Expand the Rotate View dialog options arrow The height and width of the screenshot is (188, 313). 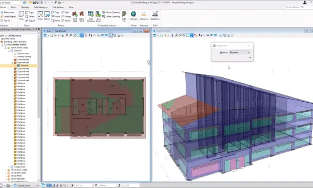coord(250,58)
